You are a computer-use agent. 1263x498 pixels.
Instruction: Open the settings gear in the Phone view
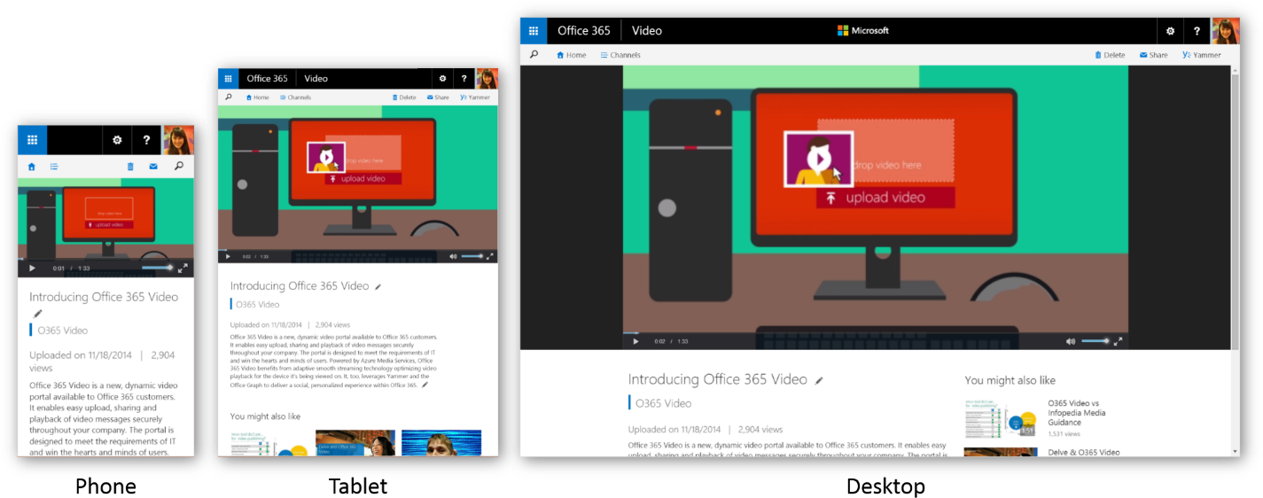pos(117,140)
